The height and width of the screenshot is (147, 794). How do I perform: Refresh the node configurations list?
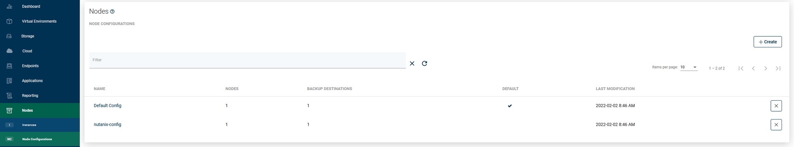pos(425,64)
